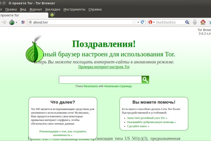Open the Справка menu
Viewport: 211px width, 141px height.
coord(95,9)
